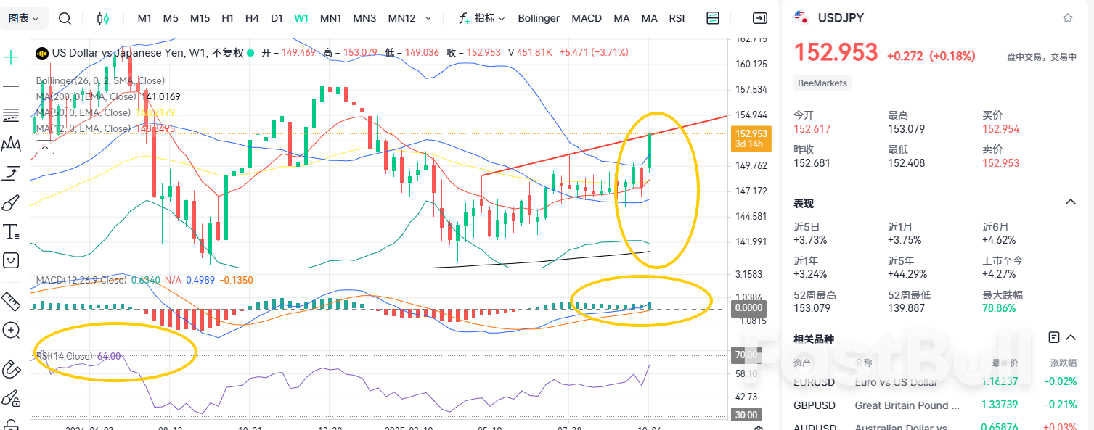Click the green status dot beside 不复权
This screenshot has width=1094, height=430.
point(251,52)
